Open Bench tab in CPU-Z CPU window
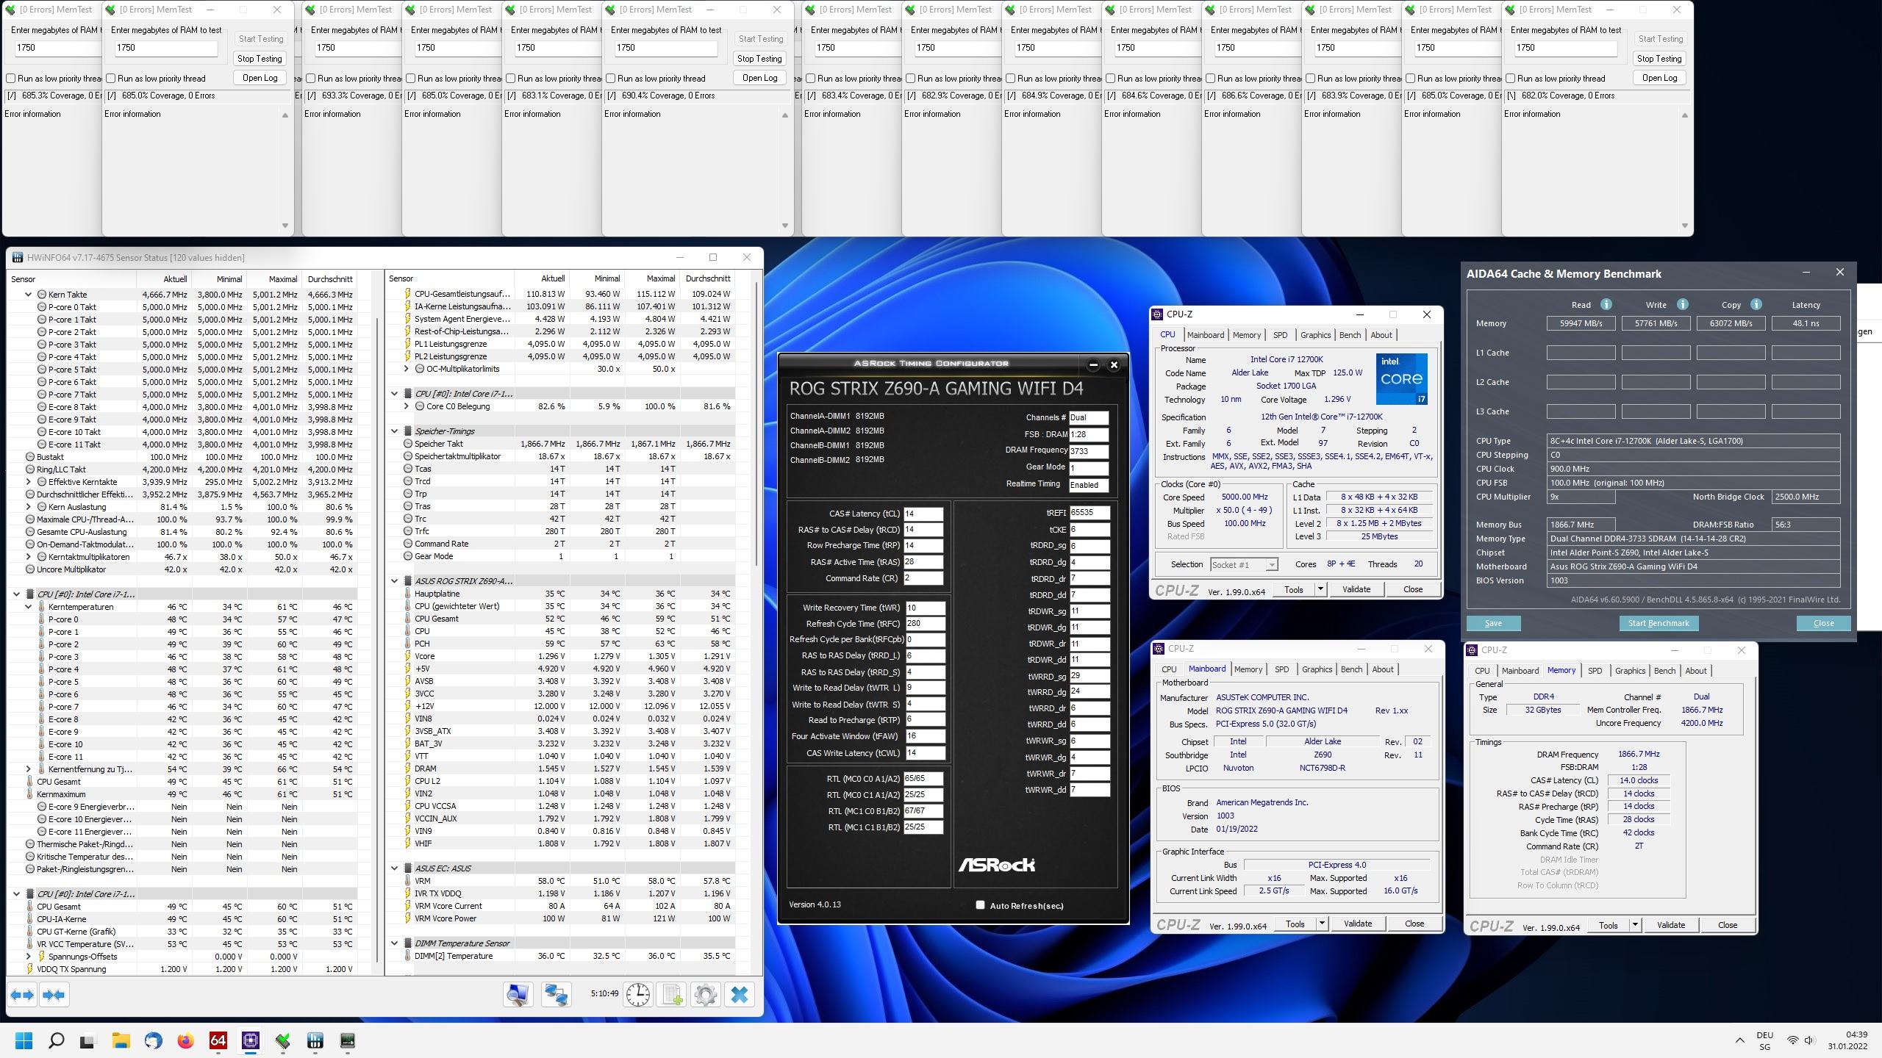The height and width of the screenshot is (1058, 1882). pyautogui.click(x=1350, y=335)
